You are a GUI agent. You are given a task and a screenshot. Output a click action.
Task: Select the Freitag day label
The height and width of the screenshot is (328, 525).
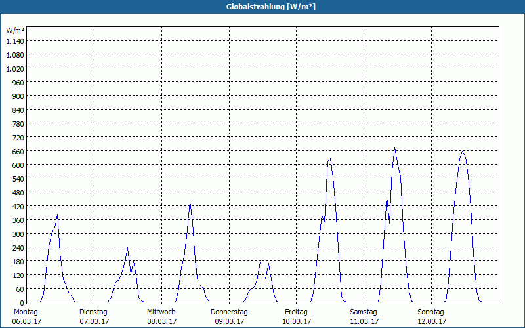tap(297, 312)
